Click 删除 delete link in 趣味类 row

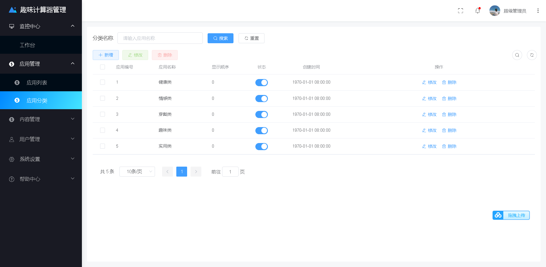(x=449, y=130)
